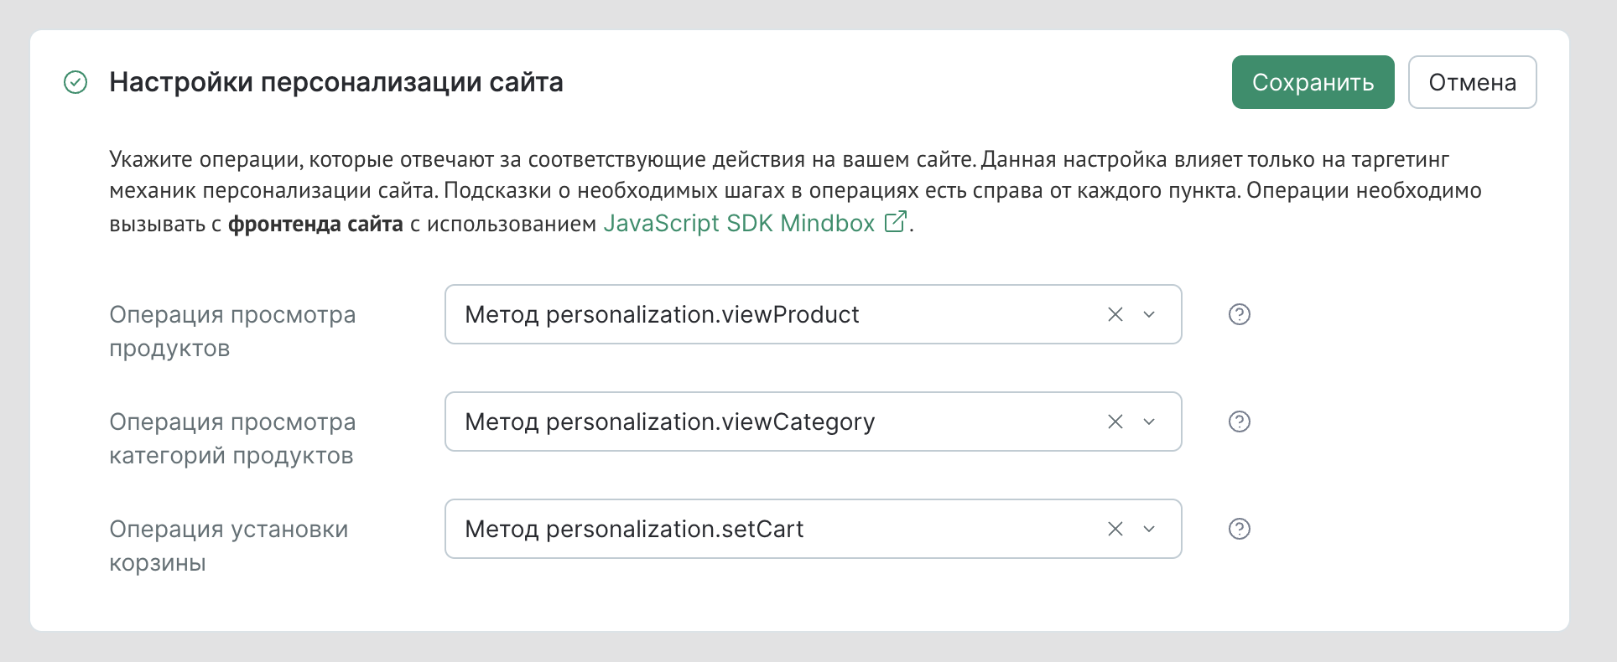Click the Метод personalization.setCart field
The width and height of the screenshot is (1617, 662).
tap(813, 529)
